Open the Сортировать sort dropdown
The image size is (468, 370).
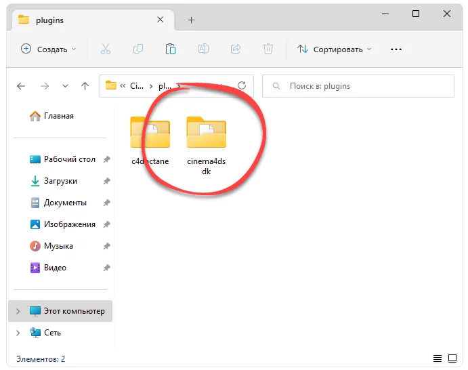click(x=334, y=49)
